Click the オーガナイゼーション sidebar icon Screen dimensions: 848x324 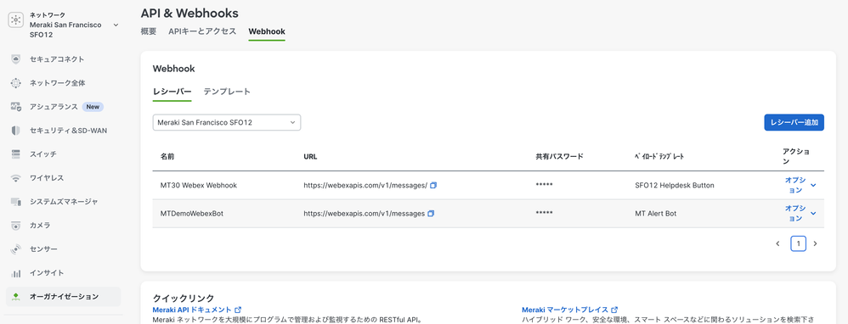tap(16, 297)
